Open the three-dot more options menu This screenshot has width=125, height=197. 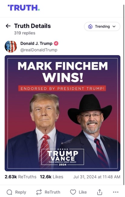(116, 192)
